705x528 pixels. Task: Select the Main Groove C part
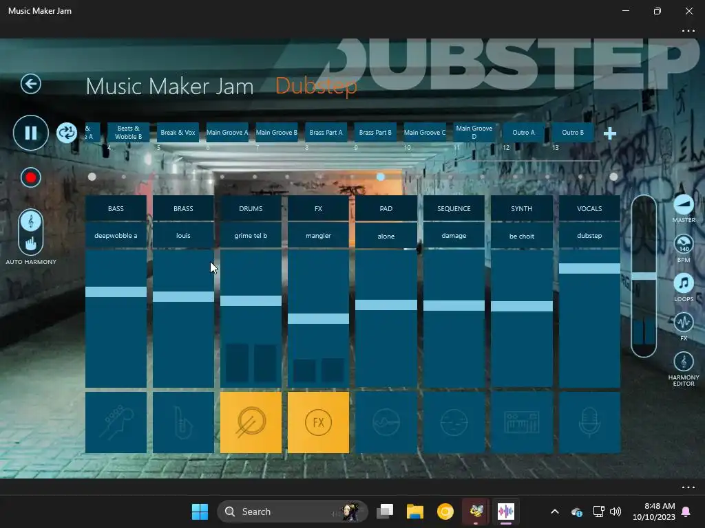425,133
